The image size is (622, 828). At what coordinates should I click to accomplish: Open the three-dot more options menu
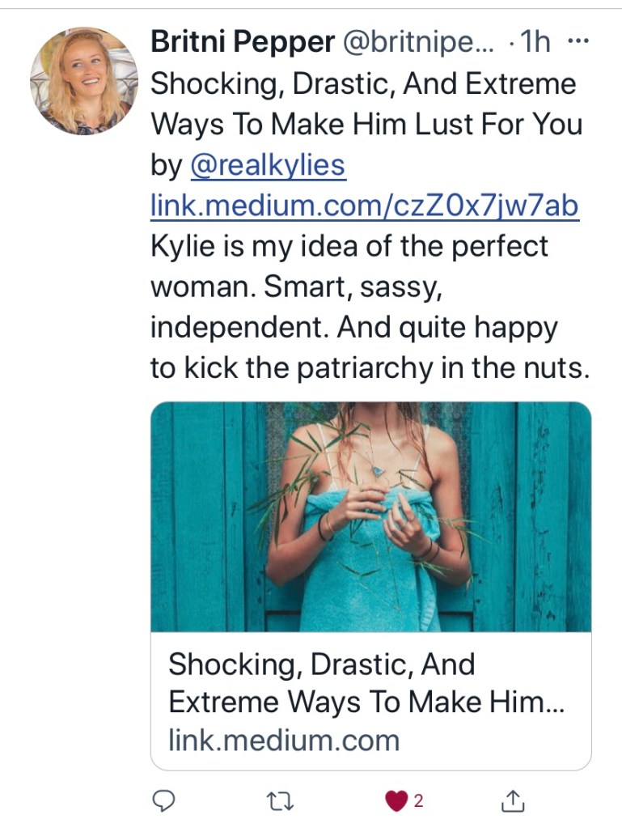coord(576,42)
